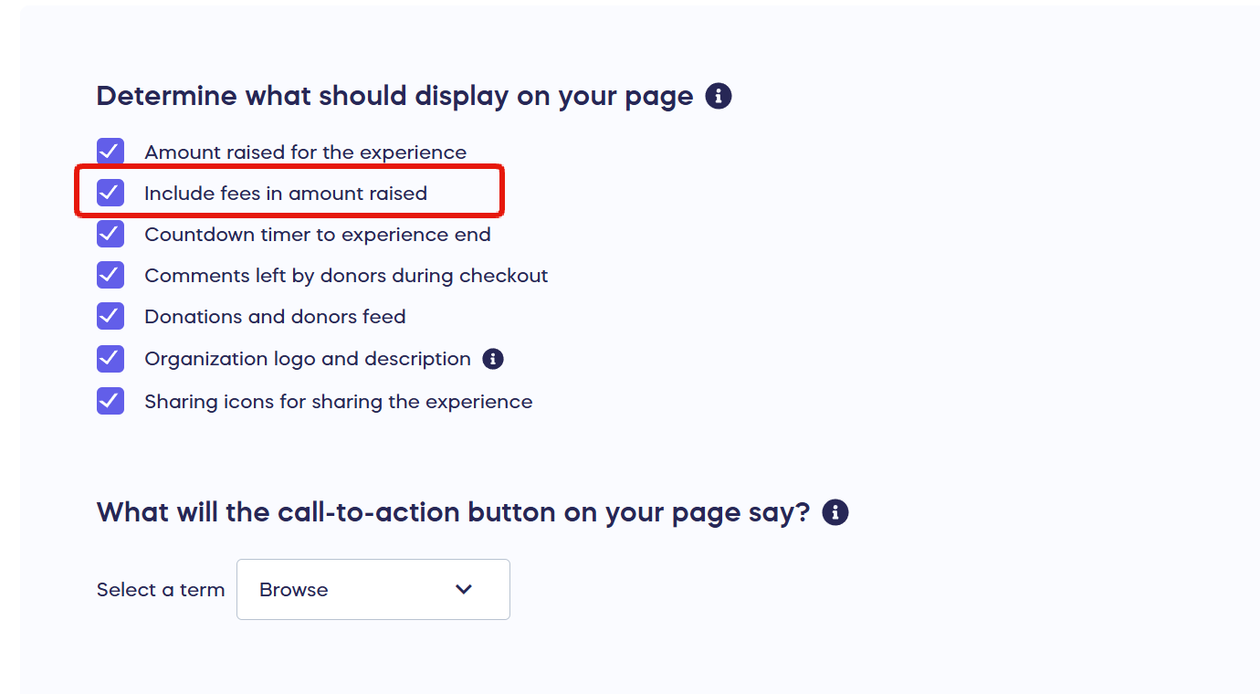Click info icon next to Organization logo option
1260x694 pixels.
click(493, 359)
